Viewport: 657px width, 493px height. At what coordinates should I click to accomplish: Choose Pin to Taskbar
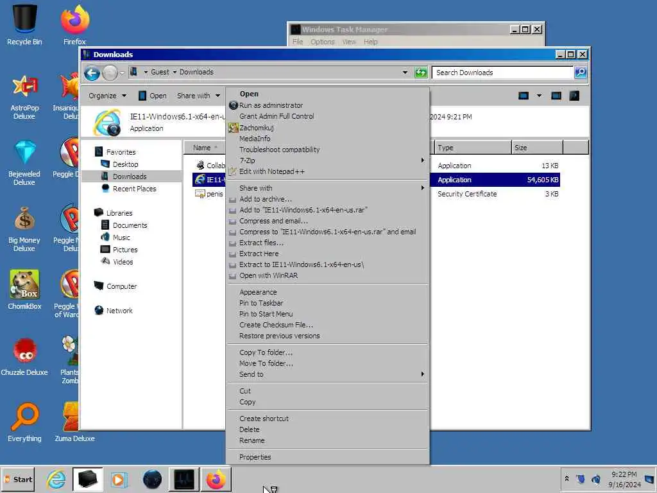point(328,303)
